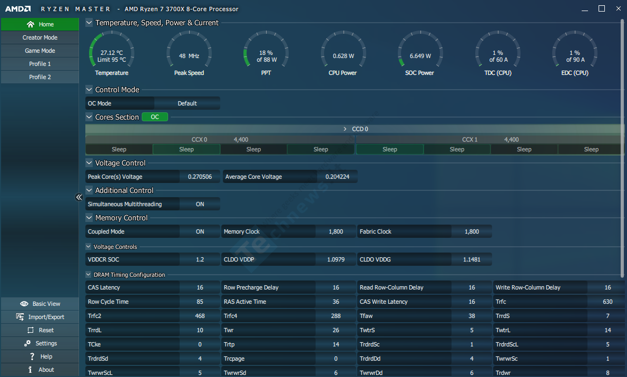Viewport: 627px width, 377px height.
Task: Click the OC Mode Default value
Action: 187,103
